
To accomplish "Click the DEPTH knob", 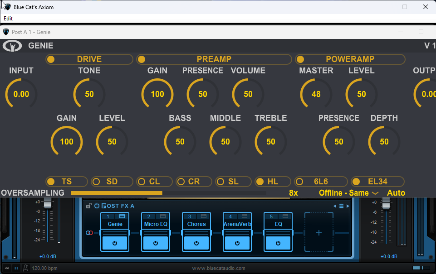I will [x=384, y=142].
